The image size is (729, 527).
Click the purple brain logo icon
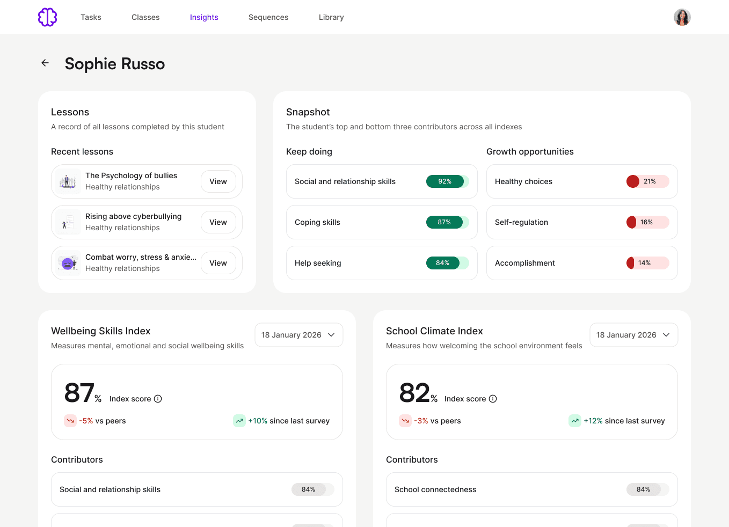click(x=47, y=17)
